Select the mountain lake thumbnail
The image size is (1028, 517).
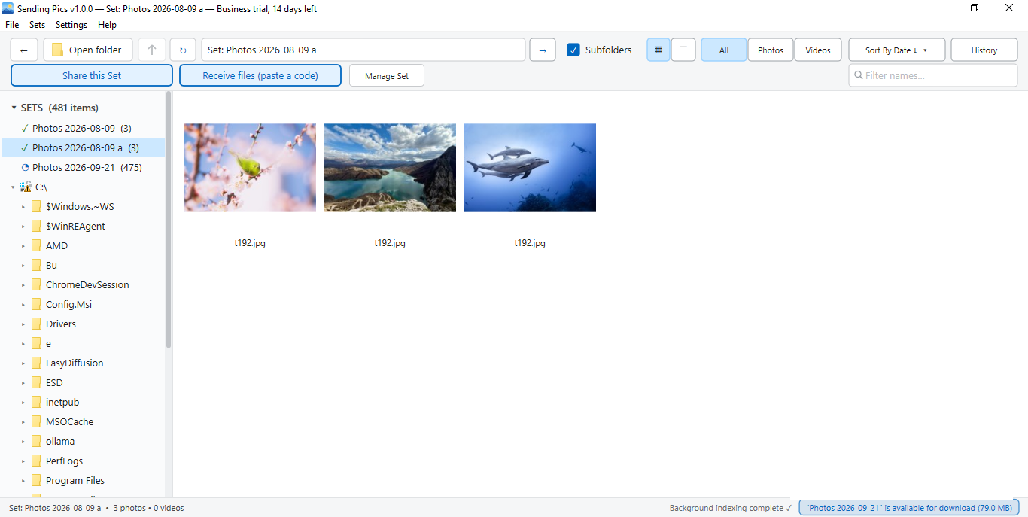(x=390, y=168)
